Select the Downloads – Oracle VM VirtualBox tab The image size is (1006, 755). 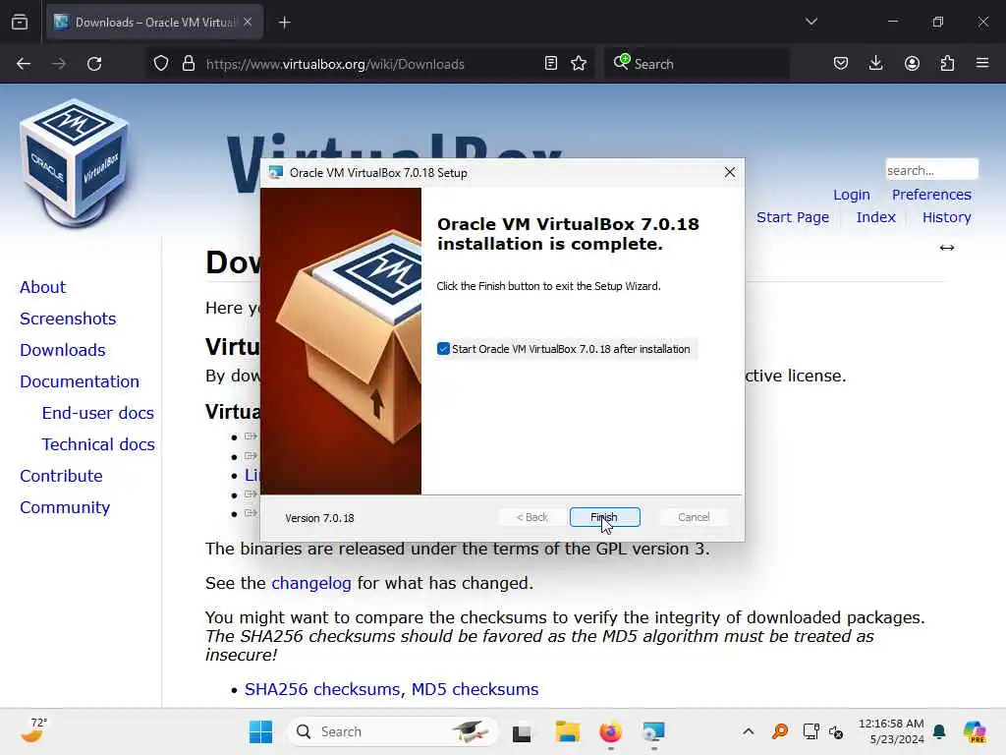pos(154,23)
